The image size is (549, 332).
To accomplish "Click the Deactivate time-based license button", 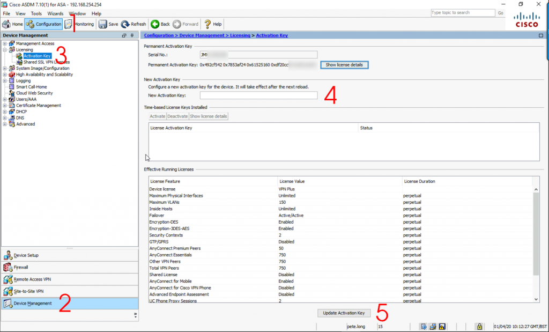I will 177,116.
